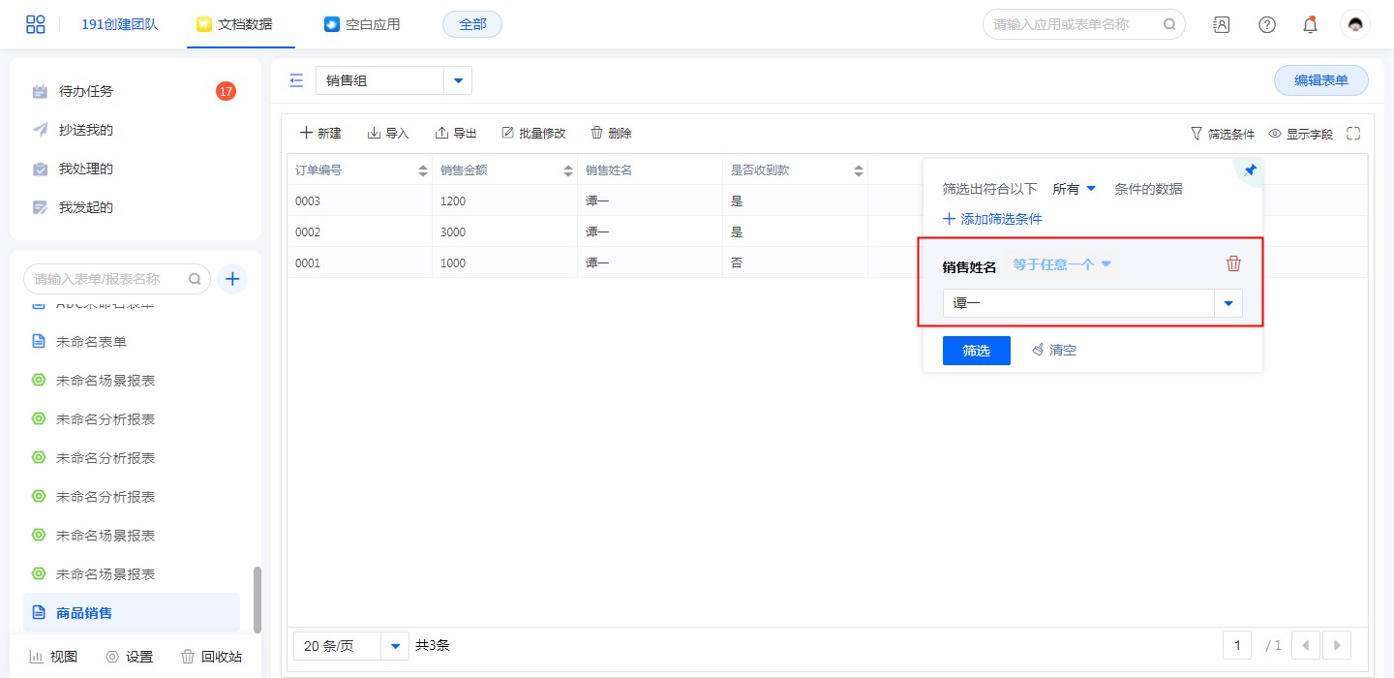Switch to the 空白应用 tab
The width and height of the screenshot is (1394, 678).
362,24
